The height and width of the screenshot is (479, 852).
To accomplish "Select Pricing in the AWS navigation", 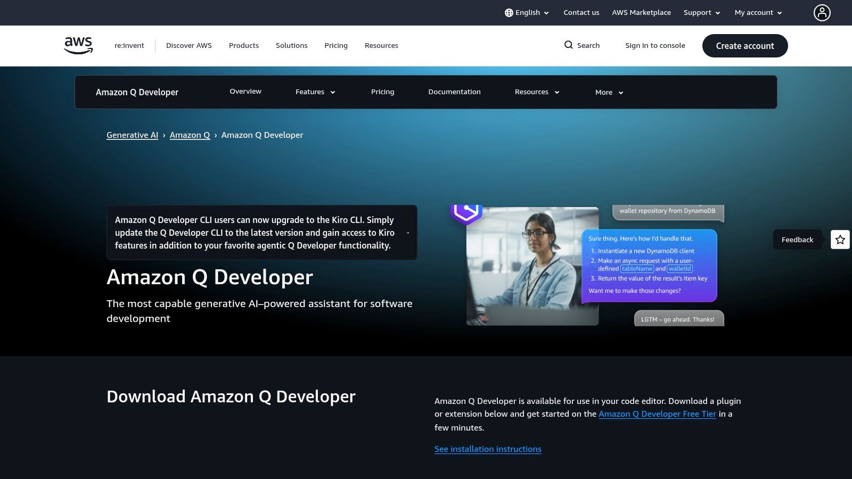I will click(x=335, y=45).
